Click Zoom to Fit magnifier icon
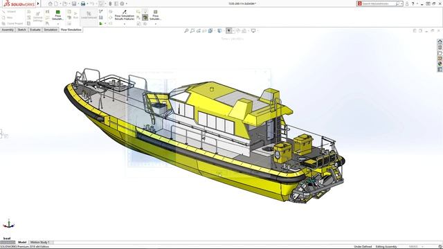Viewport: 443px width, 249px height. (186, 30)
